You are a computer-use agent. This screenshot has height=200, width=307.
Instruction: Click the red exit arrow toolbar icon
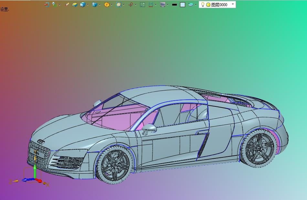click(x=47, y=5)
